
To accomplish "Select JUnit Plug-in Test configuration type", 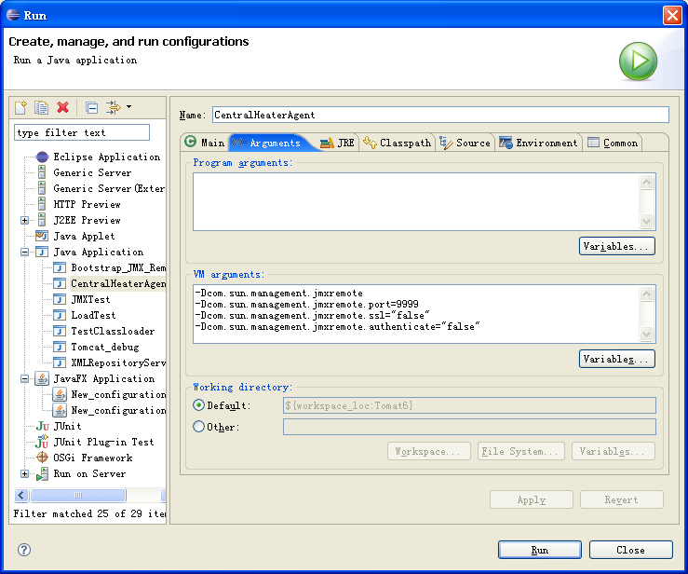I will point(102,442).
